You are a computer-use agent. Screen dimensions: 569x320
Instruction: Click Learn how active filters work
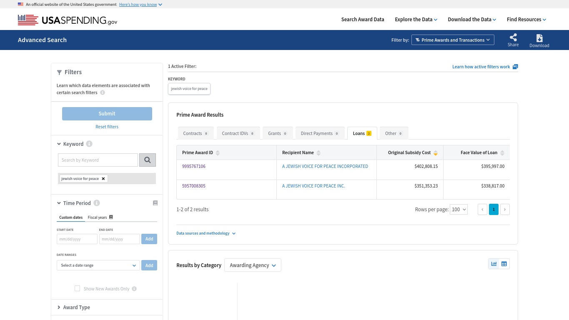(x=481, y=67)
